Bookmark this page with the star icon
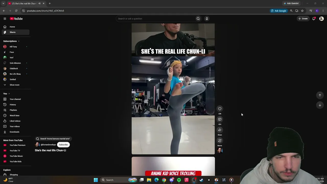 (302, 11)
